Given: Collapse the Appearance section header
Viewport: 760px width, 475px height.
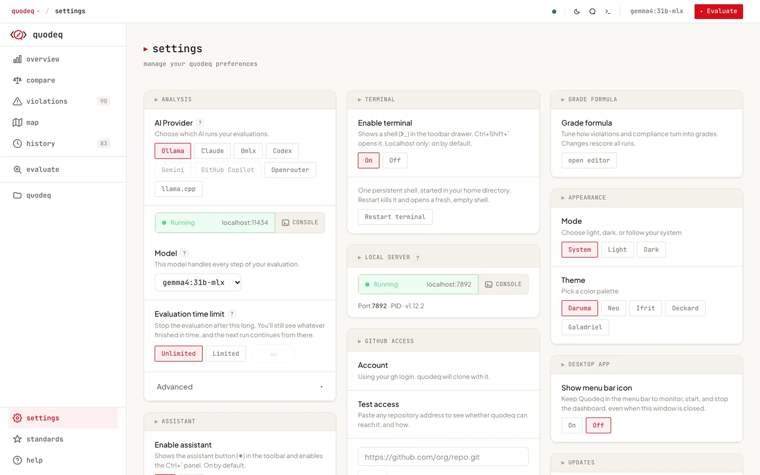Looking at the screenshot, I should [x=647, y=198].
